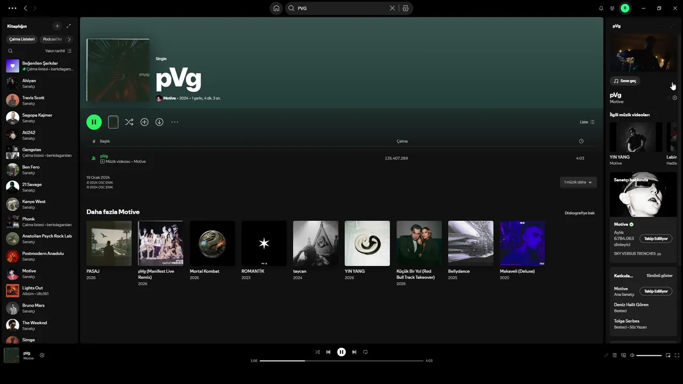Open Kanye West in library
683x384 pixels.
(39, 204)
